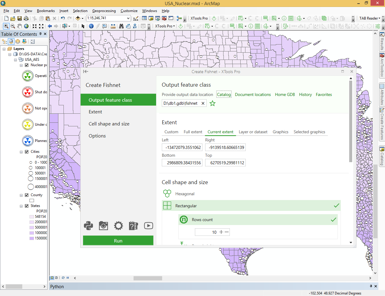This screenshot has height=296, width=385.
Task: Click the Print icon in the toolbar
Action: click(x=26, y=18)
